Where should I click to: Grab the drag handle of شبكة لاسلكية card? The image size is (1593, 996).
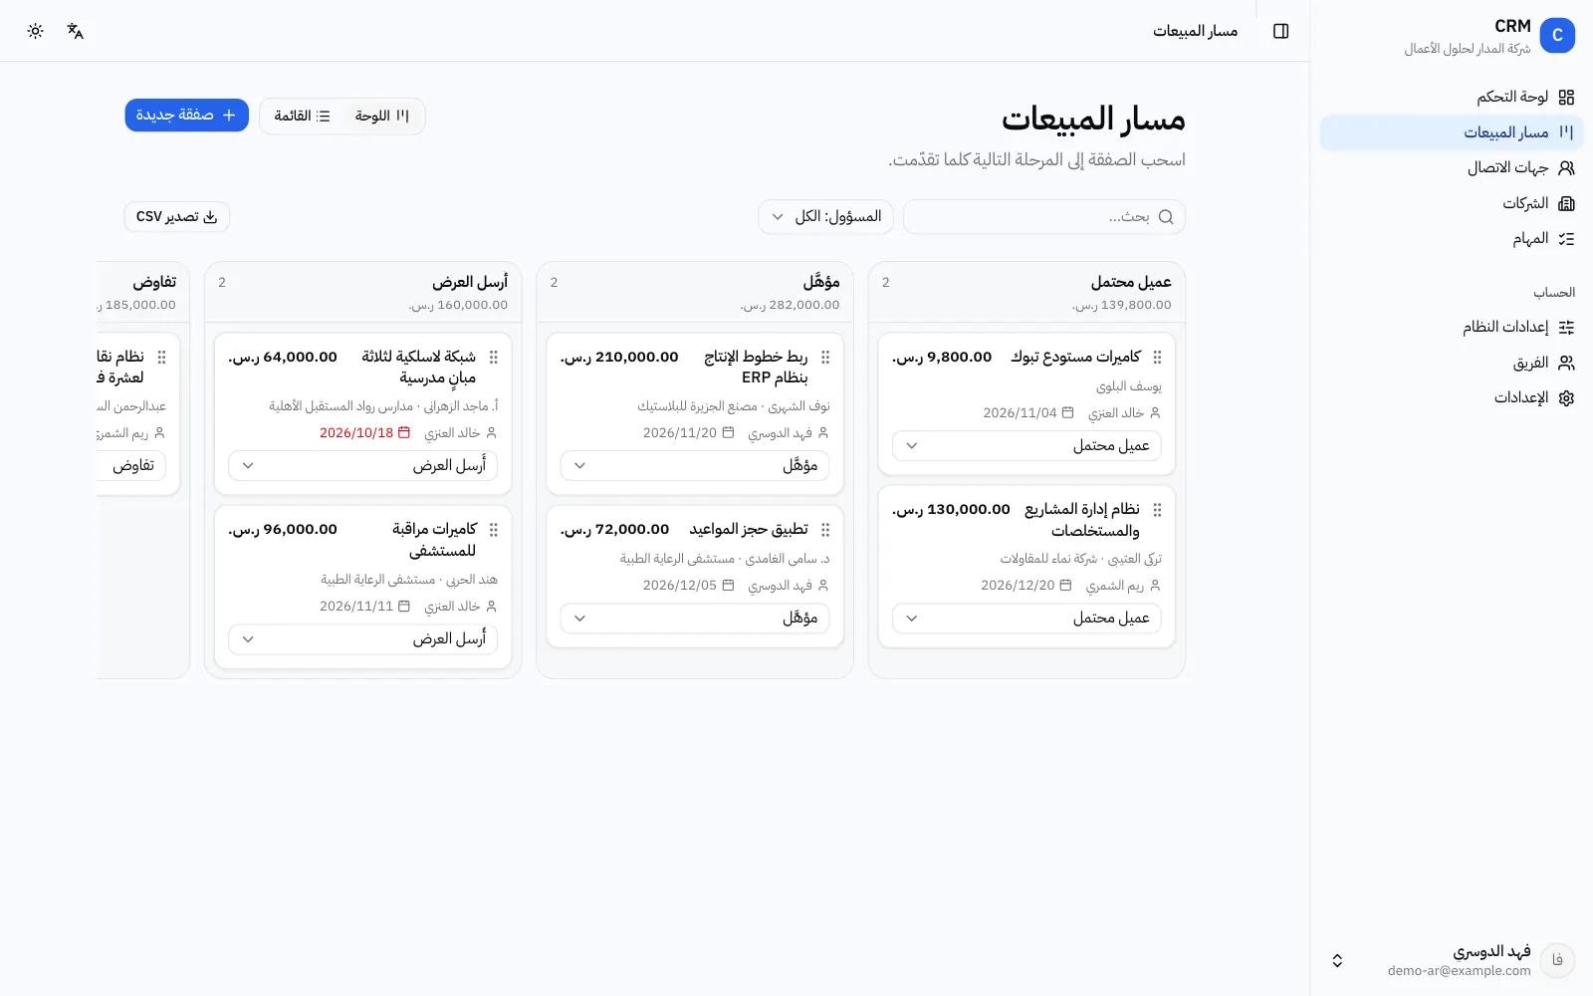[x=494, y=357]
